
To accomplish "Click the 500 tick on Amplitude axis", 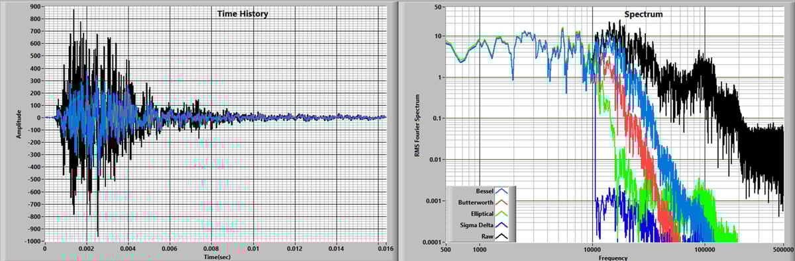I will (36, 56).
